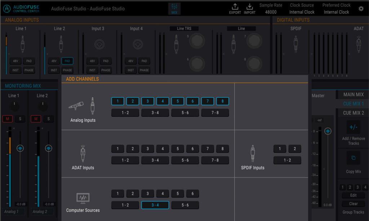Click Line 1 -0.0 dB value
The width and height of the screenshot is (369, 221).
tap(21, 204)
